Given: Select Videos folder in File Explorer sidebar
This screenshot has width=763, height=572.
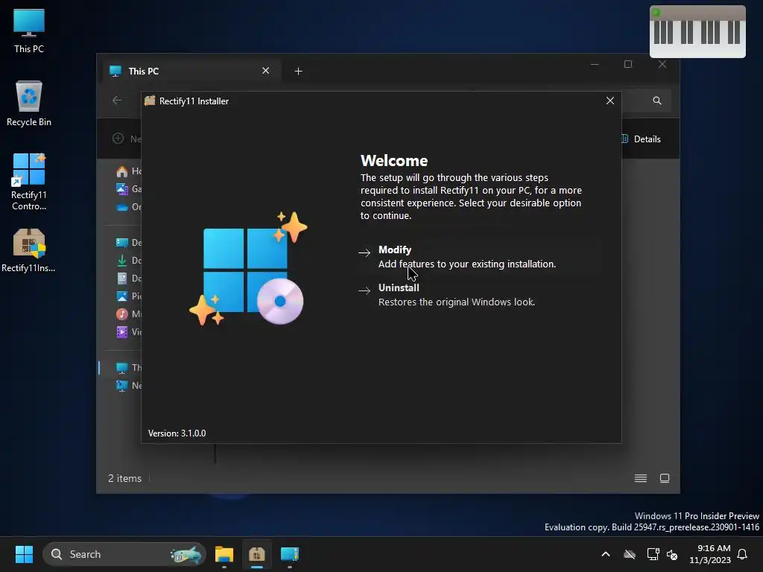Looking at the screenshot, I should click(128, 331).
